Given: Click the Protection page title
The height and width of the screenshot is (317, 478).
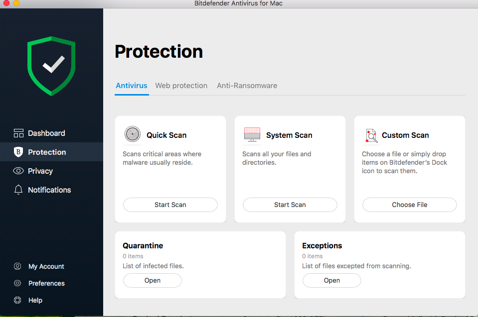Looking at the screenshot, I should [159, 51].
